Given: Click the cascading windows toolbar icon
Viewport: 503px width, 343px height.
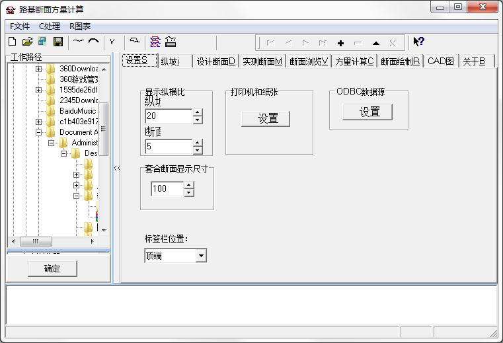Looking at the screenshot, I should [x=42, y=42].
